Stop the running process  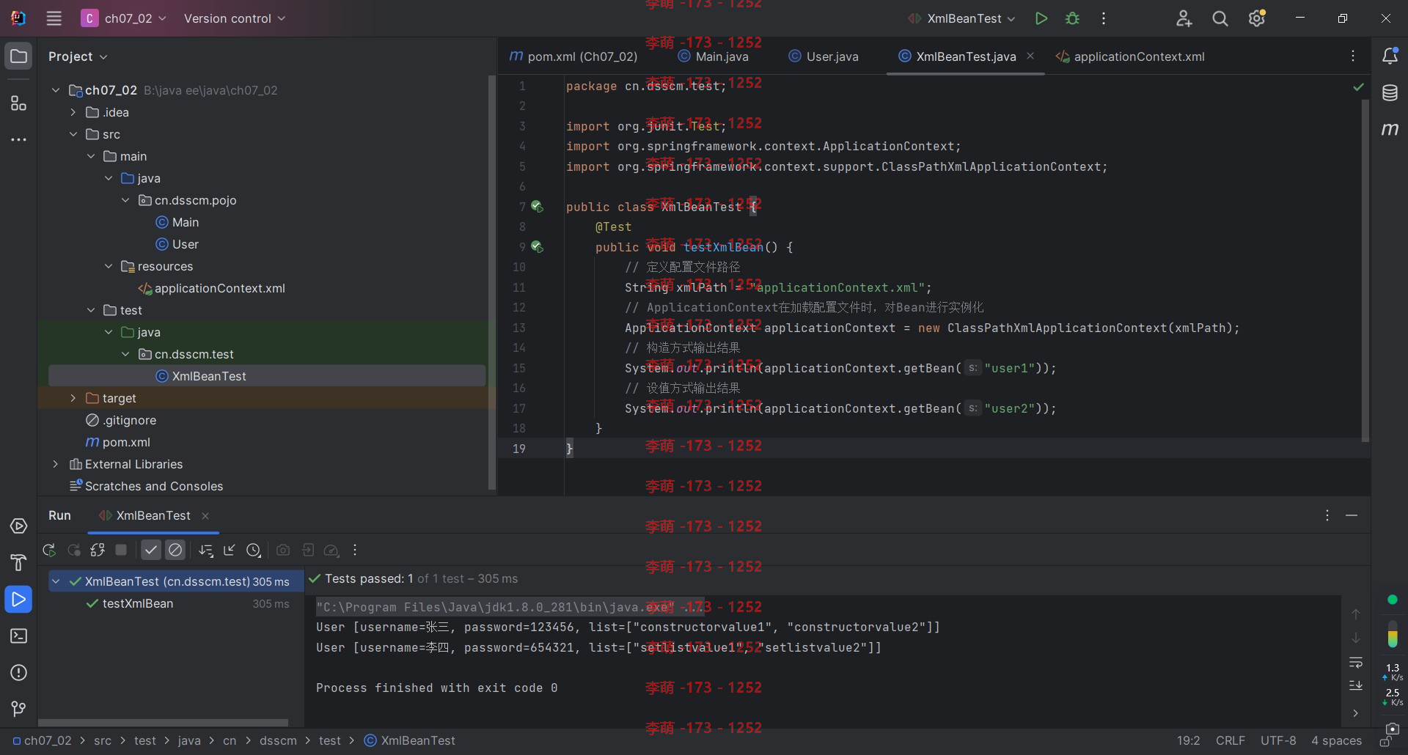coord(122,550)
